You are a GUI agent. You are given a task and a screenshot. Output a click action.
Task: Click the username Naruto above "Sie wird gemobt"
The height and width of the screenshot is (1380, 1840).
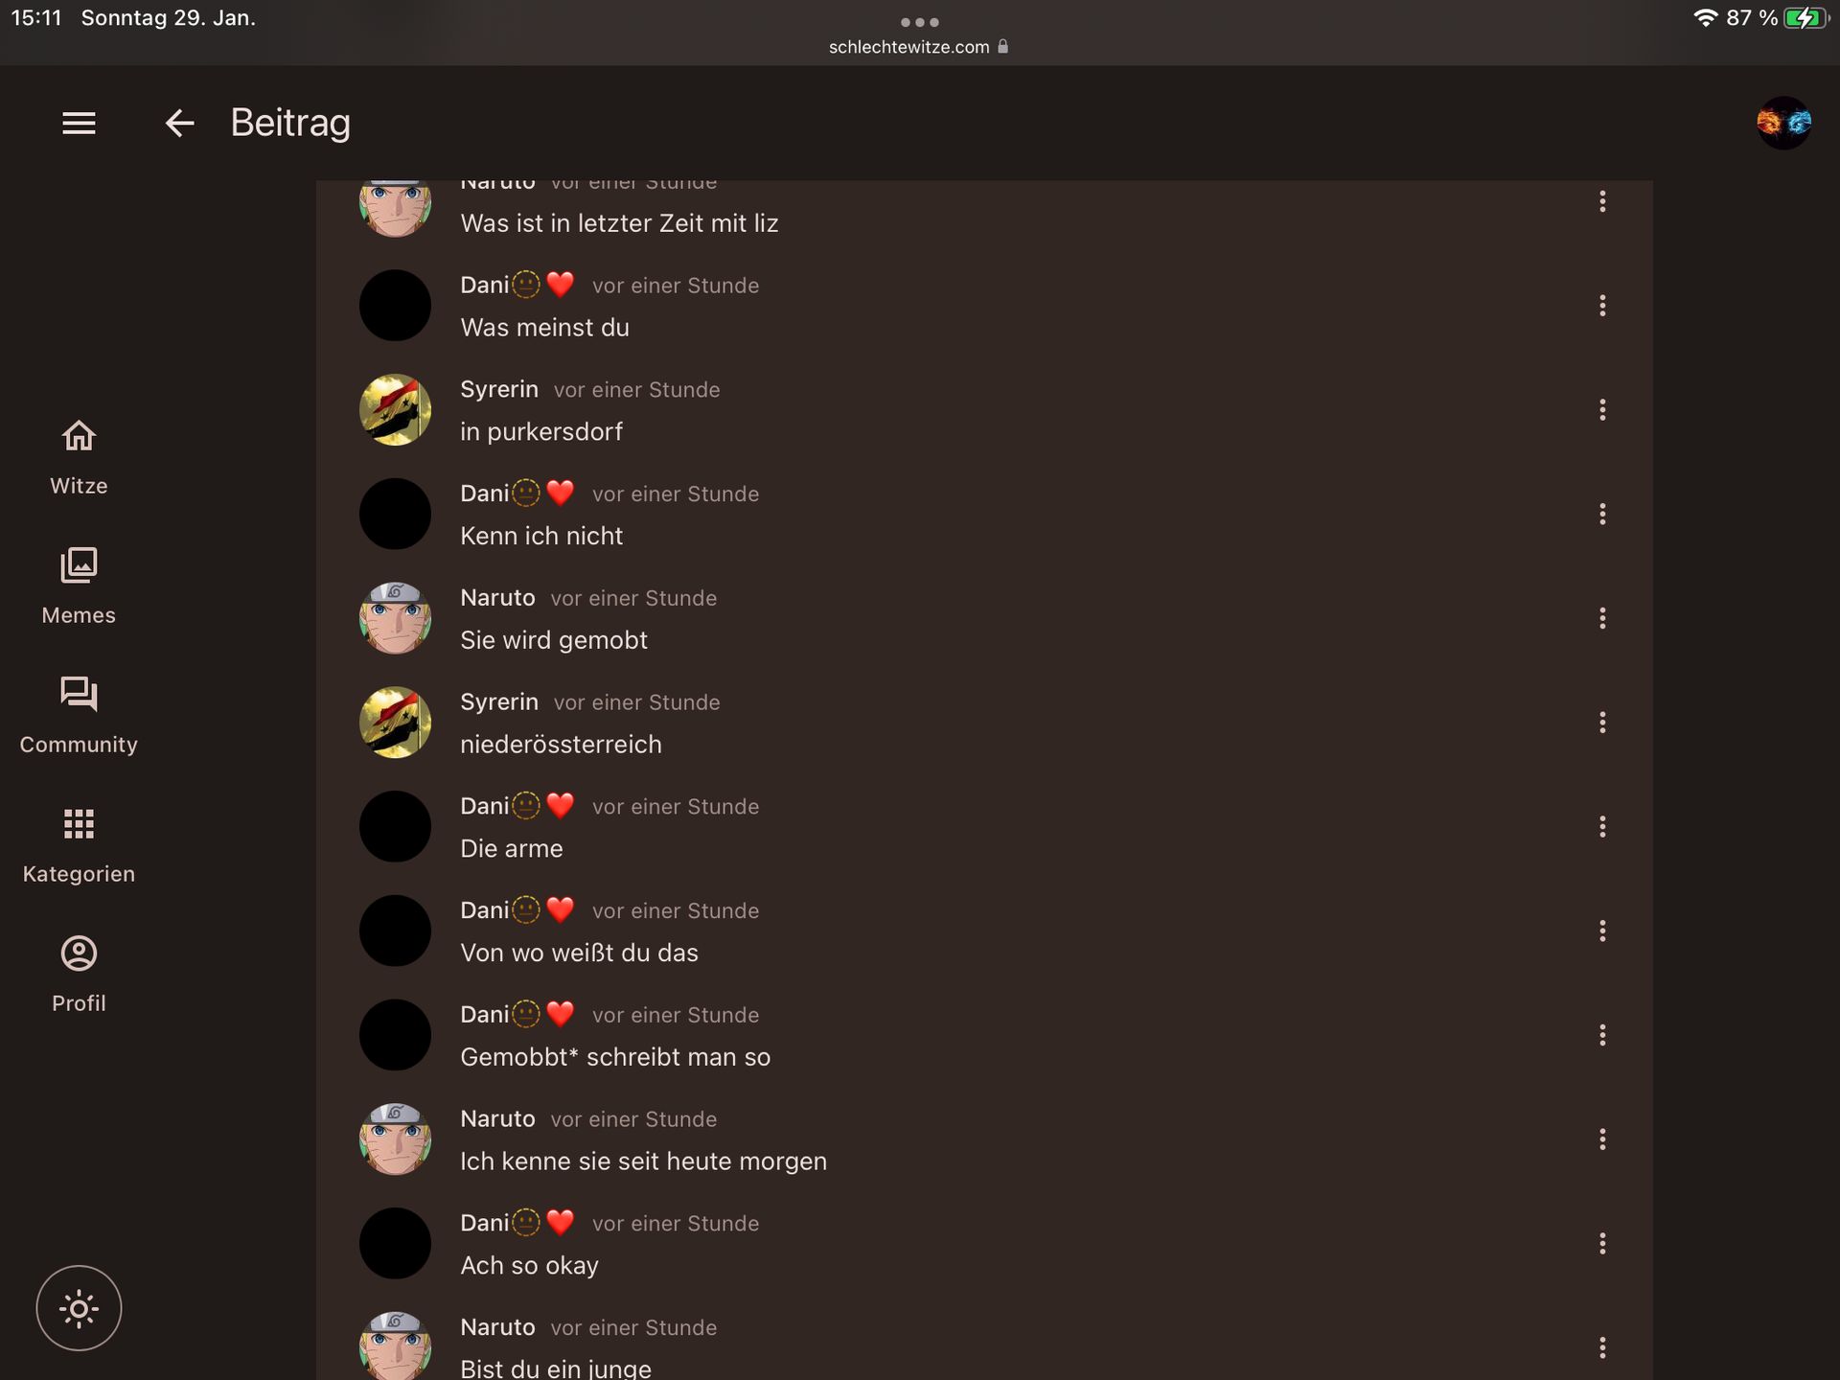497,597
